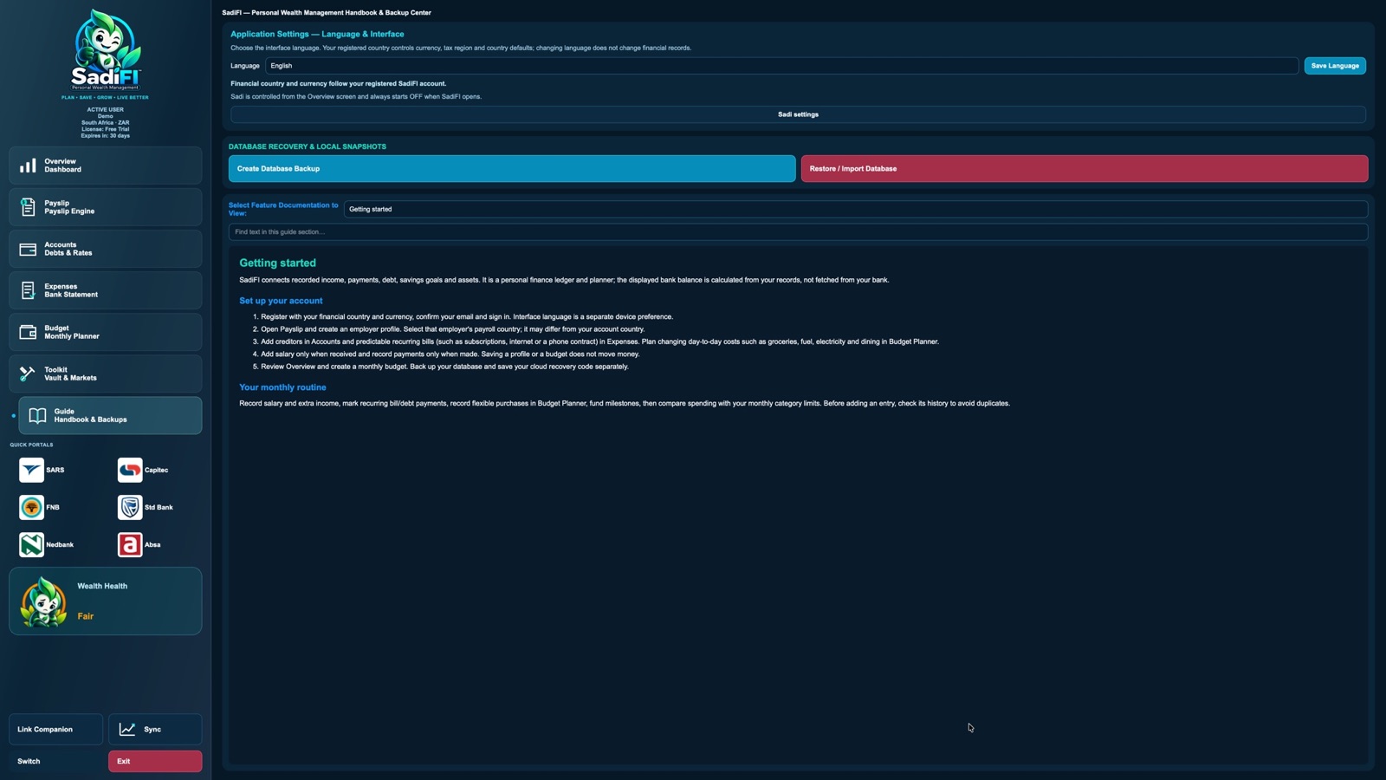1386x780 pixels.
Task: Select the Accounts card icon in sidebar
Action: coord(28,249)
